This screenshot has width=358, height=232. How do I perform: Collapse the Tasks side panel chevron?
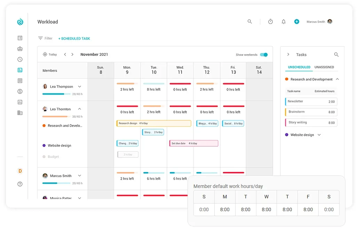tap(288, 54)
